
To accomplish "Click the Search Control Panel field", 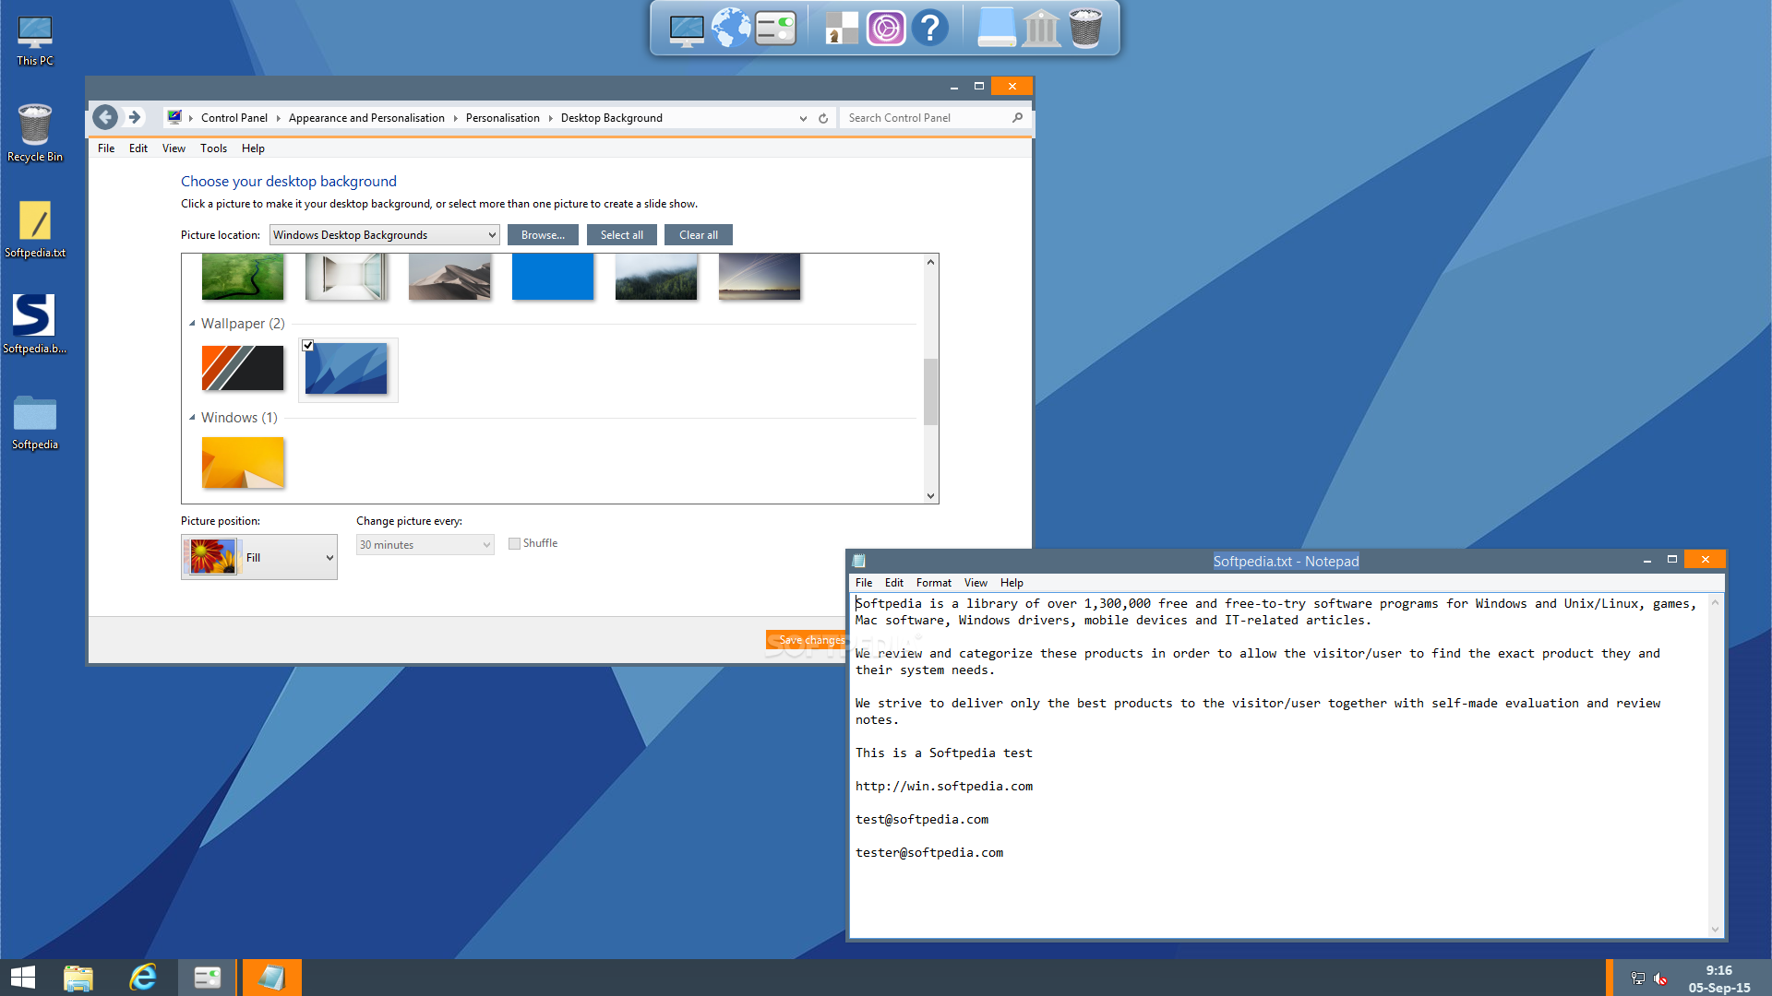I will [x=926, y=118].
